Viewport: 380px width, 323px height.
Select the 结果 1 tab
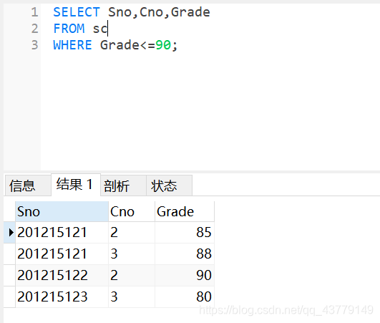point(76,185)
